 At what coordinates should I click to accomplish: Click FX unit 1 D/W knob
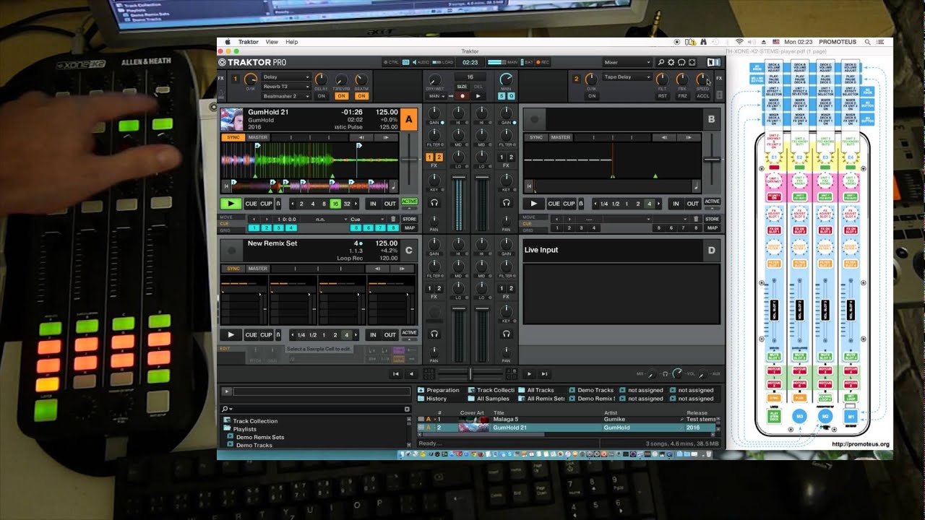[251, 79]
